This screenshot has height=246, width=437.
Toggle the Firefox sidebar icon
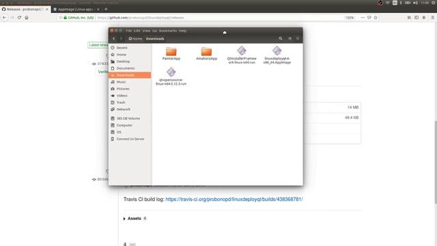tap(417, 18)
